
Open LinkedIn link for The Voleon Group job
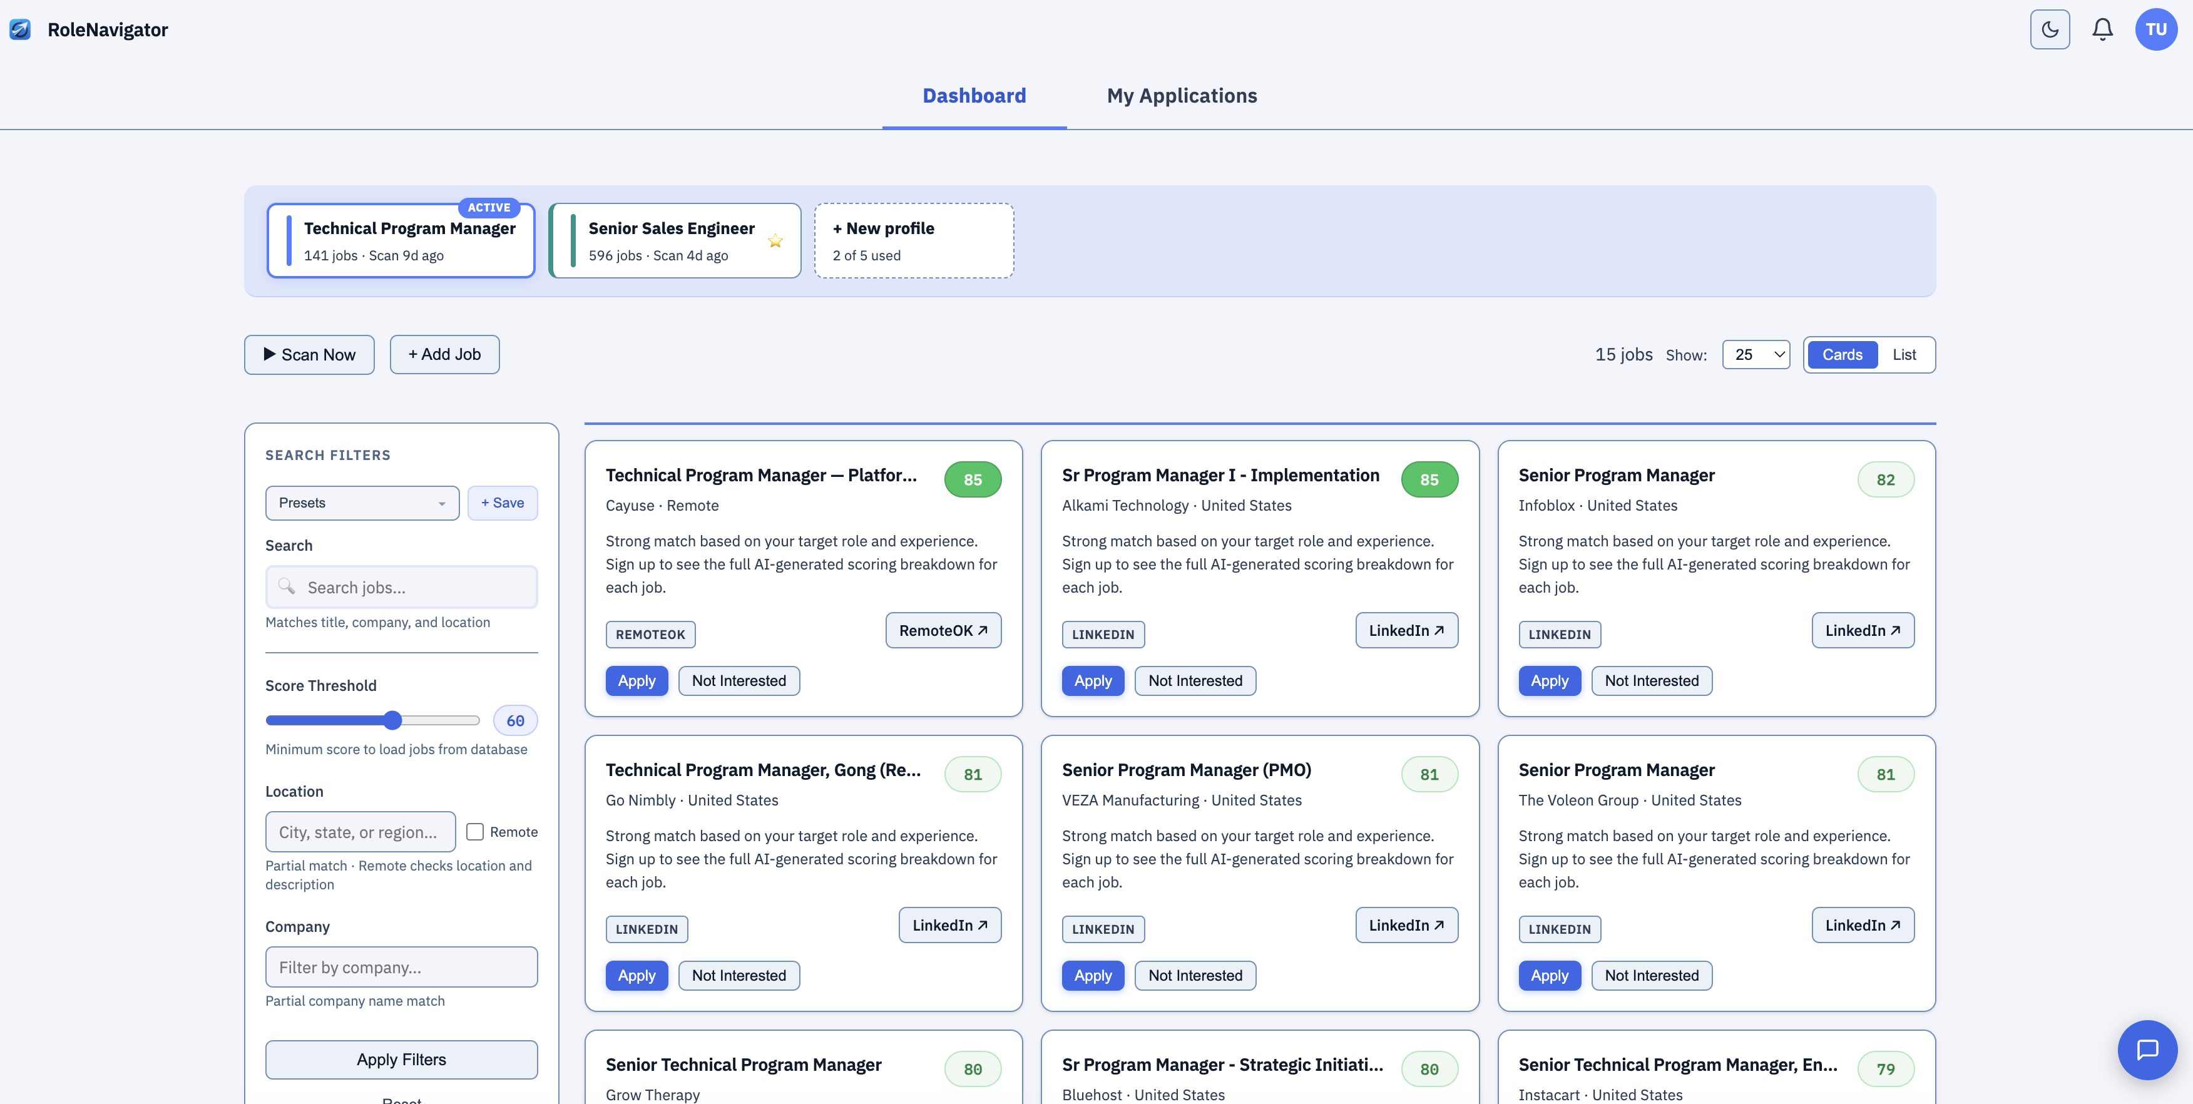tap(1863, 925)
